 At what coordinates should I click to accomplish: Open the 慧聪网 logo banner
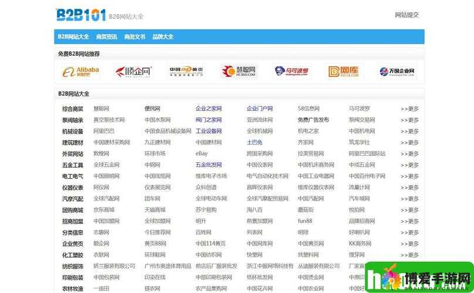click(239, 71)
